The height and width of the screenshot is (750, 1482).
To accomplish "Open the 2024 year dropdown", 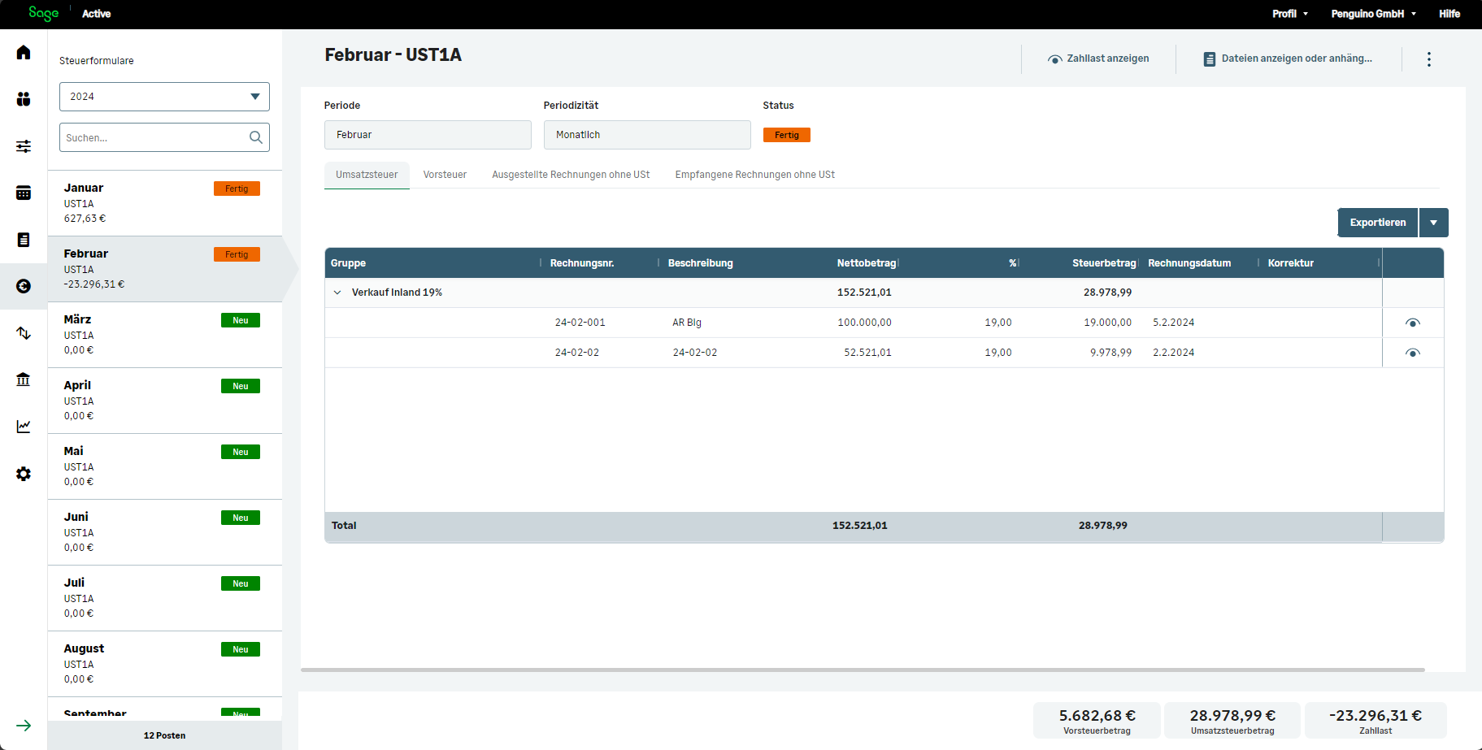I will 164,97.
